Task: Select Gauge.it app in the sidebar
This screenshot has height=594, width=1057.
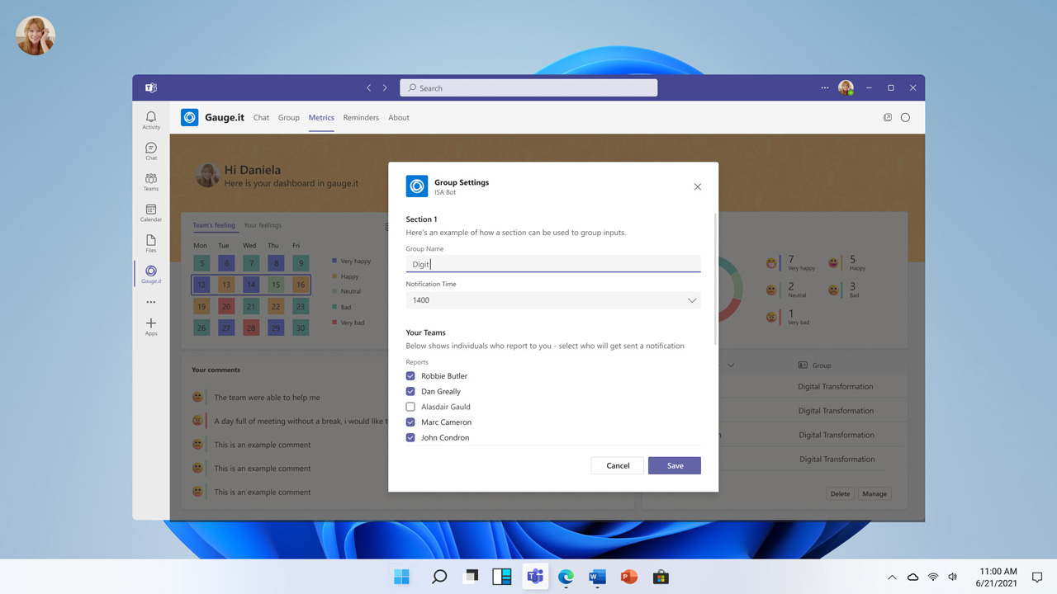Action: click(x=151, y=274)
